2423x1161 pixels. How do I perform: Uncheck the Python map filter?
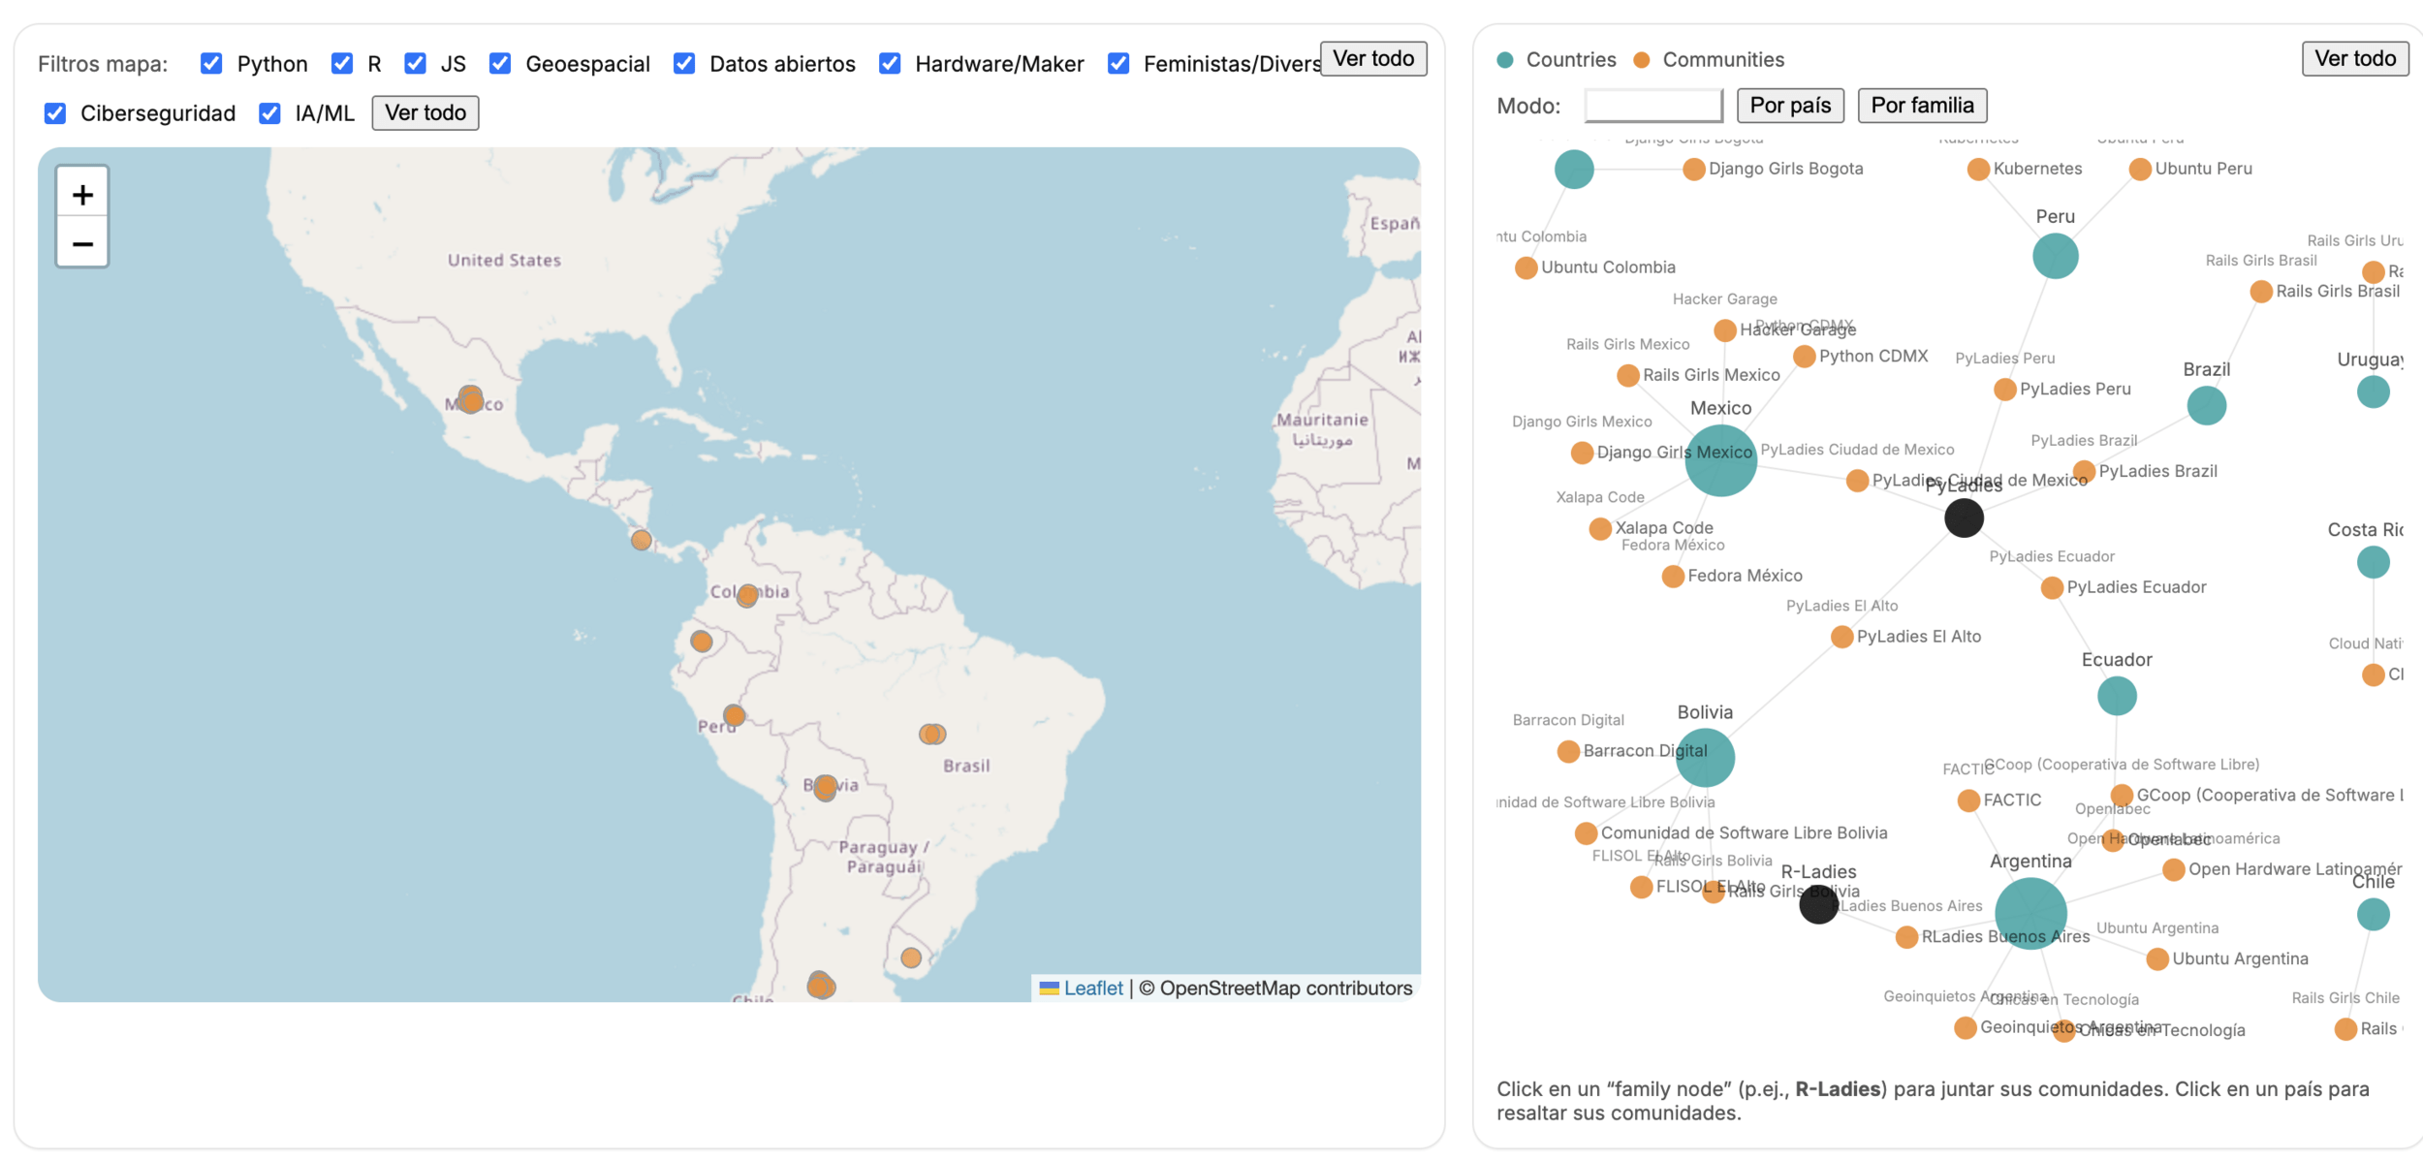211,64
